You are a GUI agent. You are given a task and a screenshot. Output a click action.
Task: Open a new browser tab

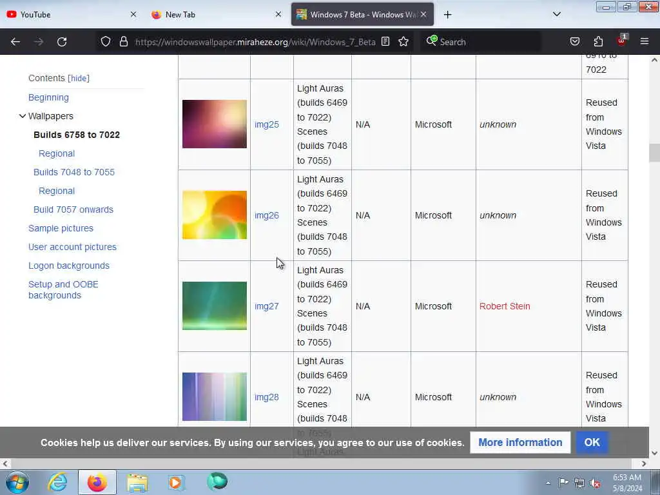pyautogui.click(x=447, y=15)
